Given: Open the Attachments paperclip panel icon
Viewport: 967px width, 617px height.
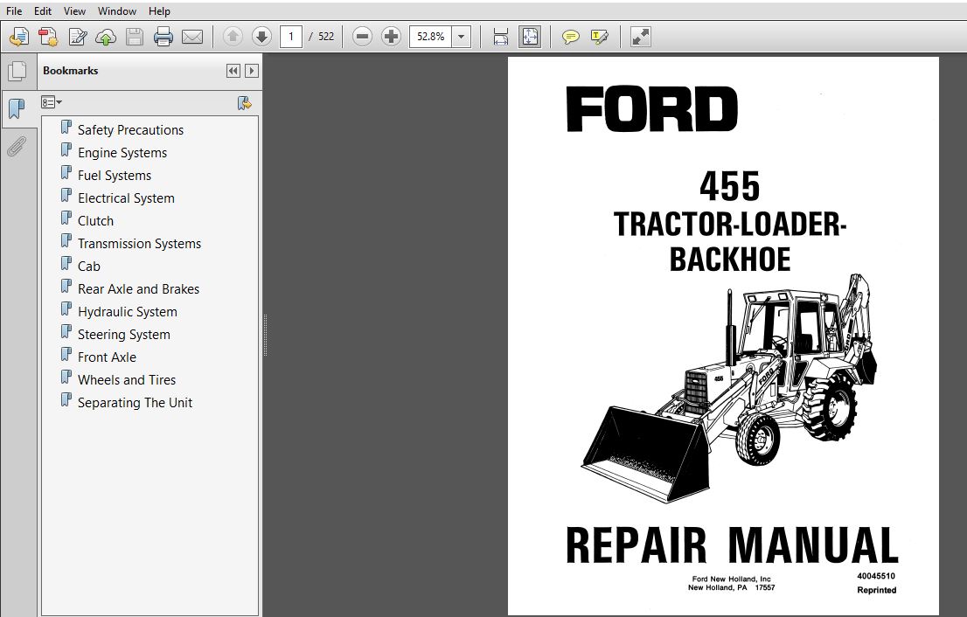Looking at the screenshot, I should tap(17, 147).
